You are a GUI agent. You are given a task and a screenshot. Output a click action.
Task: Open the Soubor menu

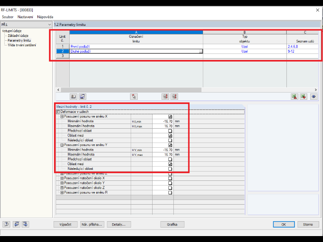click(8, 17)
